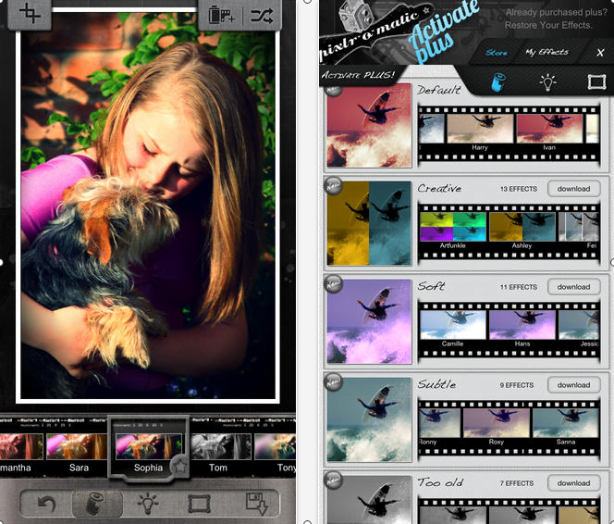Viewport: 614px width, 524px height.
Task: Preview the Sanna effect thumbnail
Action: pos(566,422)
